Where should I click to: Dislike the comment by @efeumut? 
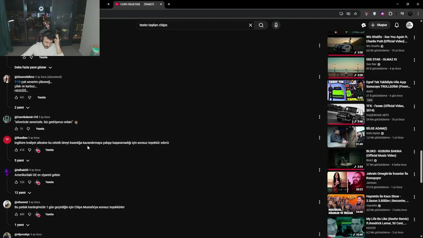click(x=29, y=215)
